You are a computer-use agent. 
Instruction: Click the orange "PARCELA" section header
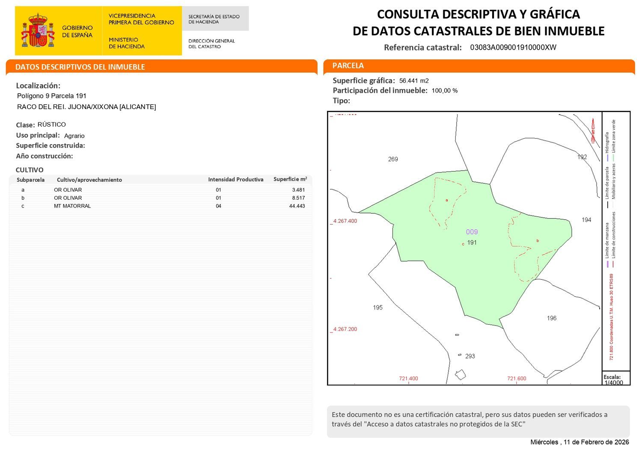pos(348,65)
